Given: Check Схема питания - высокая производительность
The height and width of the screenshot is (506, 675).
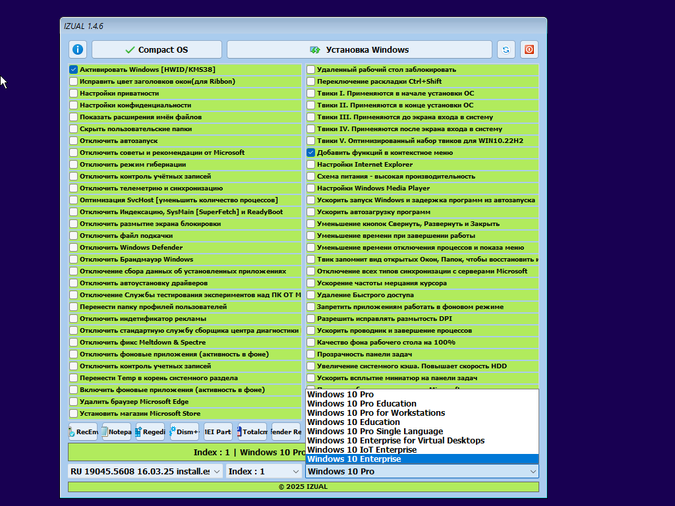Looking at the screenshot, I should coord(311,177).
